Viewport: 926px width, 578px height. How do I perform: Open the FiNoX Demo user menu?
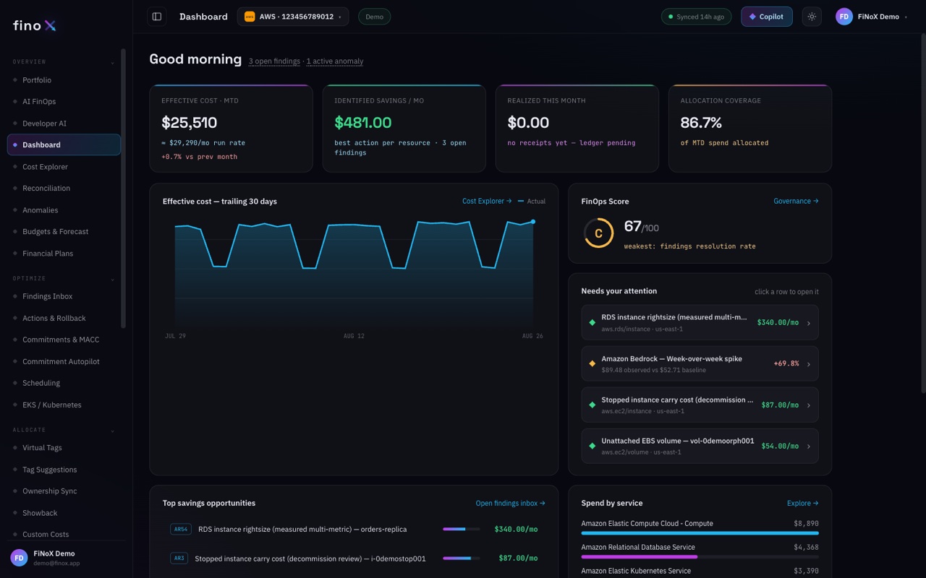click(872, 17)
